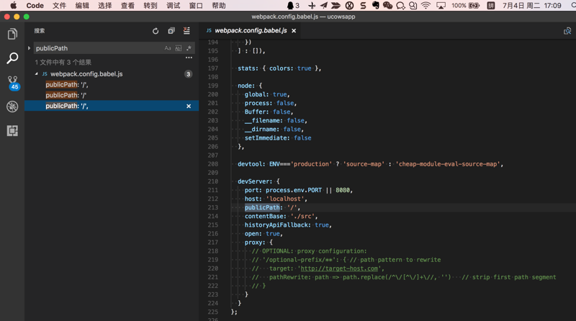Collapse the webpack.config.babel.js result group
Viewport: 576px width, 321px height.
(x=37, y=74)
